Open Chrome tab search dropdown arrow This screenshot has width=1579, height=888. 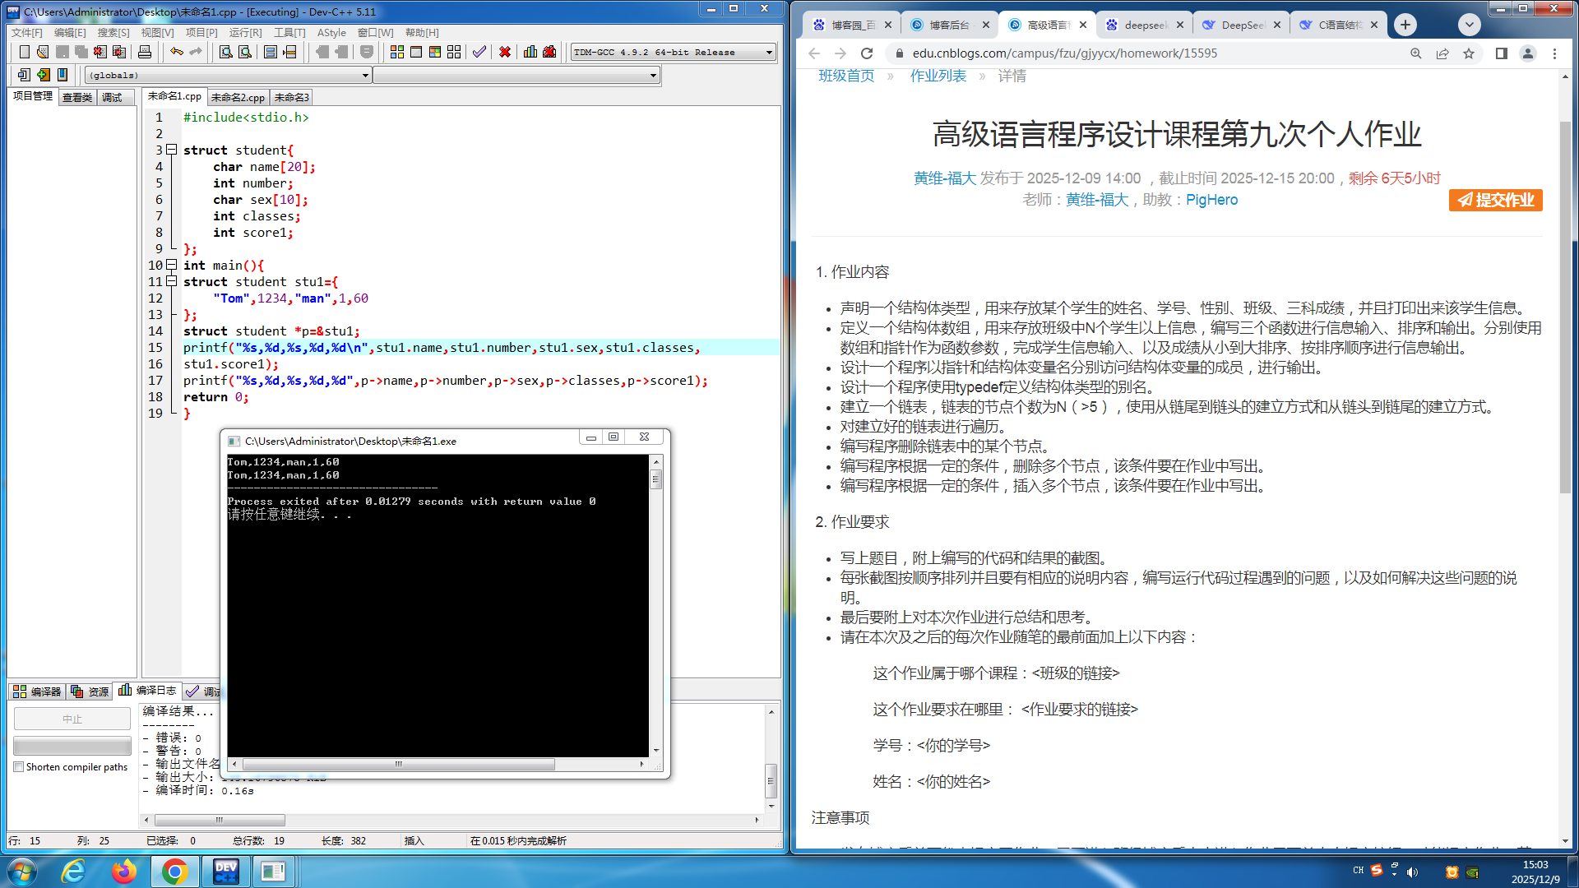[1469, 25]
